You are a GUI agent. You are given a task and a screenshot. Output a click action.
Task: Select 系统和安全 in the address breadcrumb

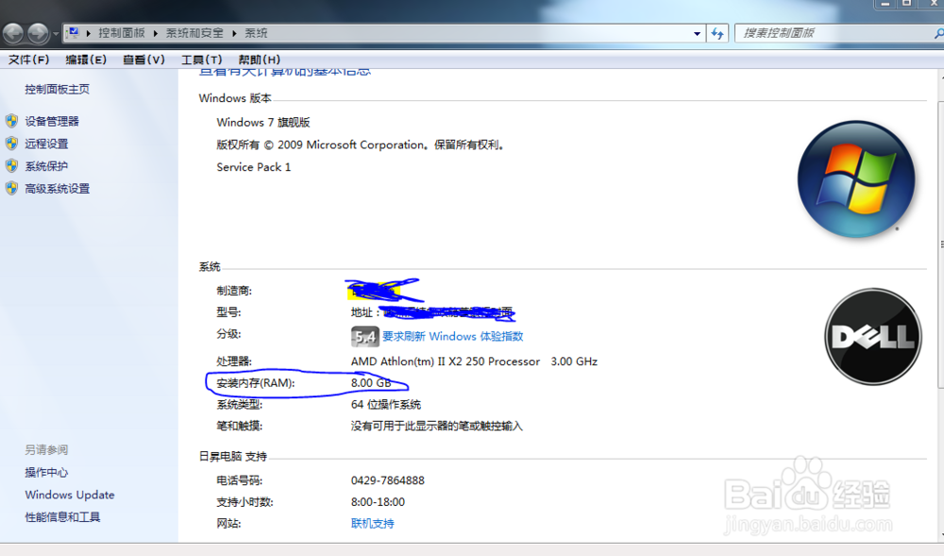coord(194,33)
